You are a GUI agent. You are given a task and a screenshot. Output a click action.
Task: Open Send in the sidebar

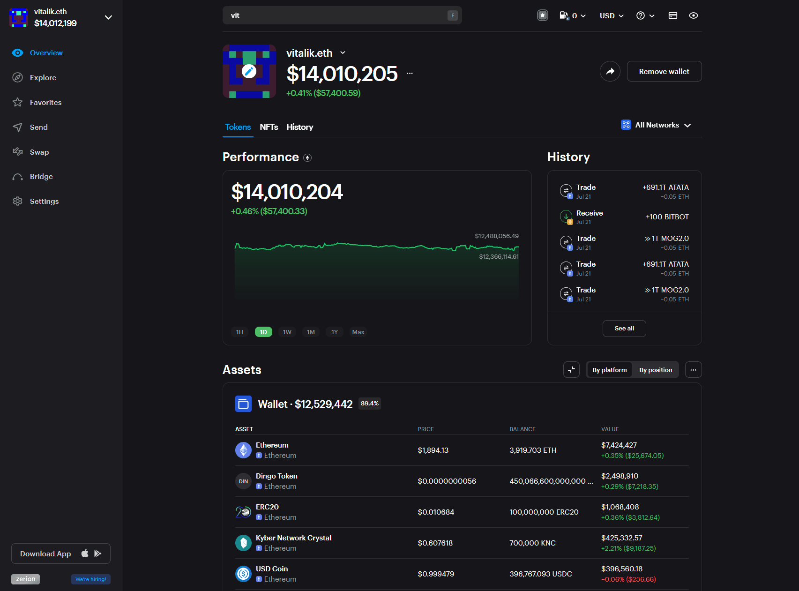click(x=30, y=127)
